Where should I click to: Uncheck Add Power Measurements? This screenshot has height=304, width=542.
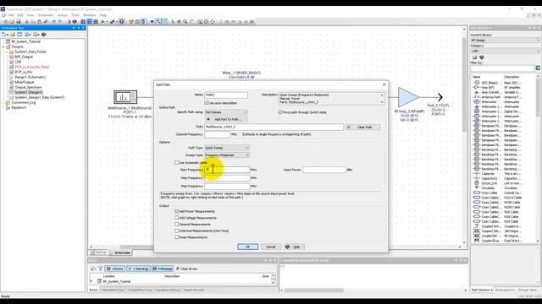177,211
